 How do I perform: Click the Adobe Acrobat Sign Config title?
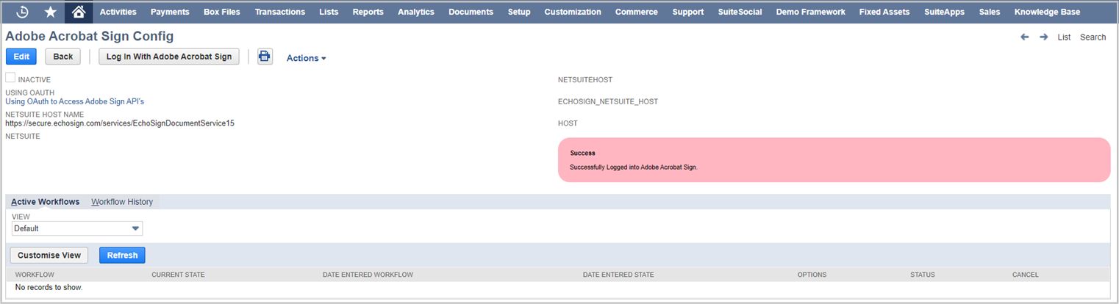pos(90,36)
